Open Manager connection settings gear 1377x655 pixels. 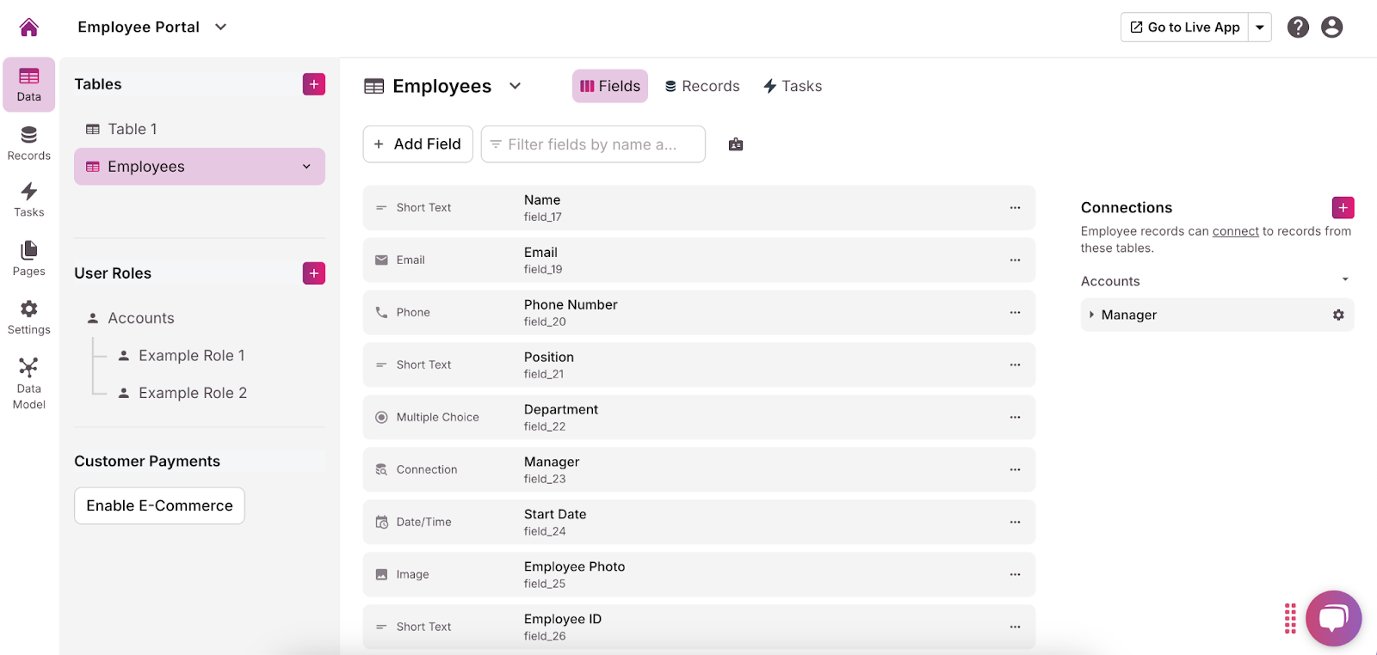(x=1338, y=315)
